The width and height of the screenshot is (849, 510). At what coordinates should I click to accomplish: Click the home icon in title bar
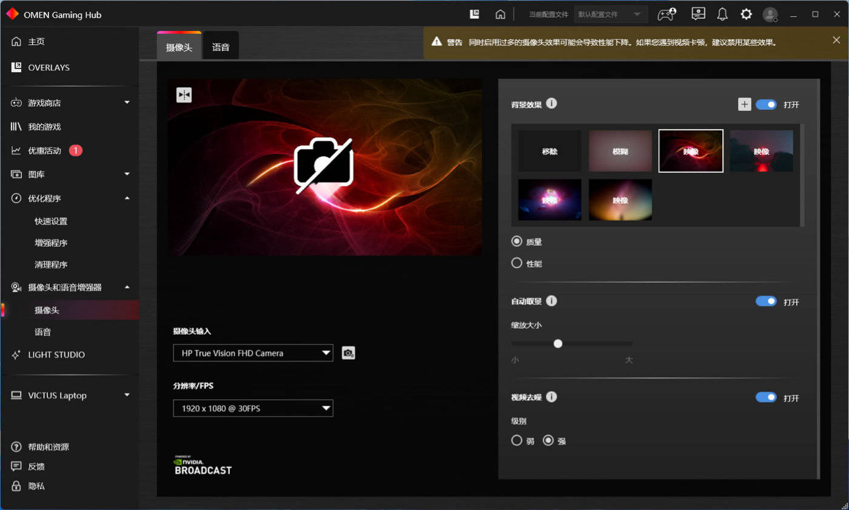(500, 15)
